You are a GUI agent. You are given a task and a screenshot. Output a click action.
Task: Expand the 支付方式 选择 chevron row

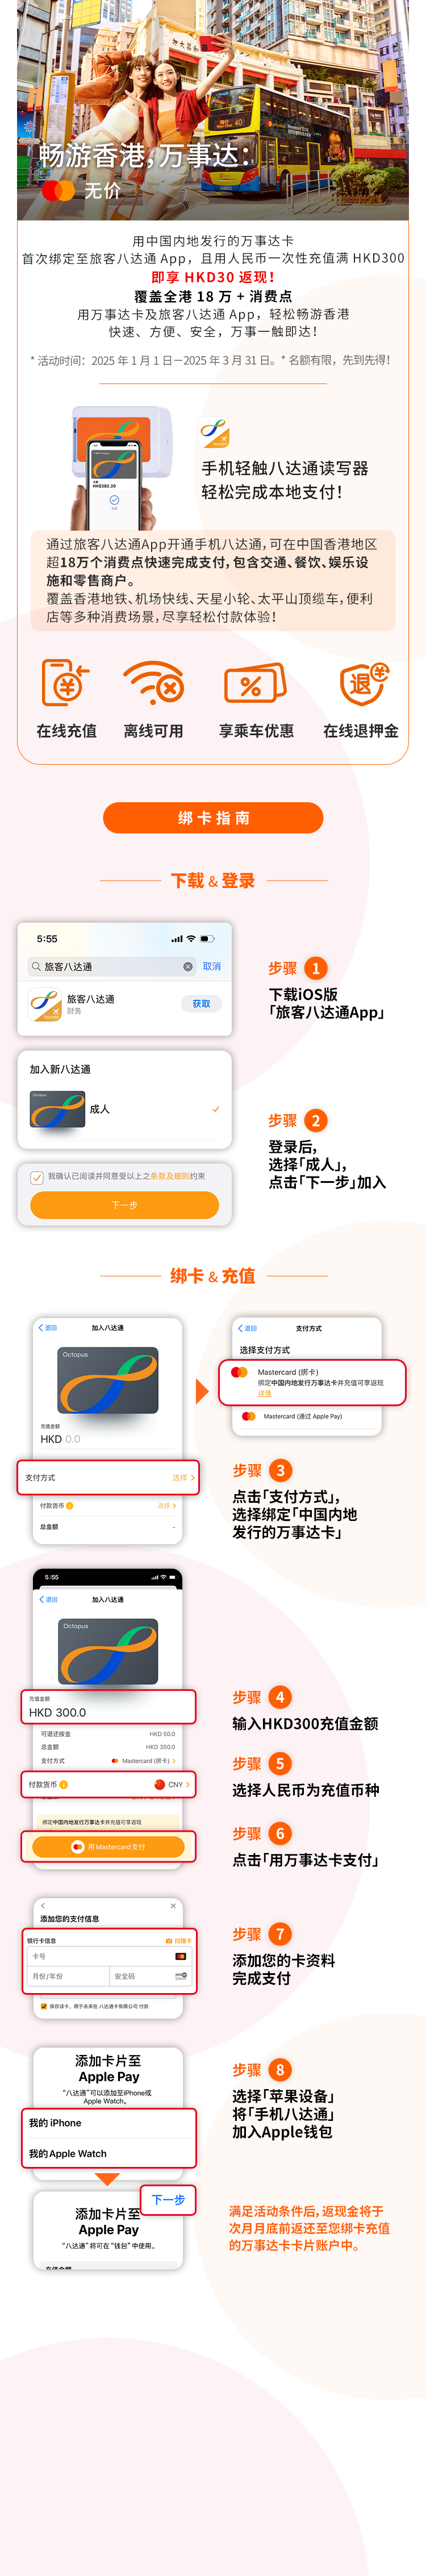(x=106, y=1477)
